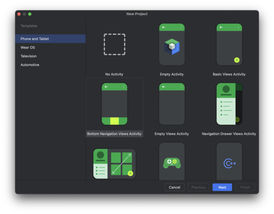The width and height of the screenshot is (274, 214).
Task: Pick the responsive layout template thumbnail
Action: coord(114,164)
